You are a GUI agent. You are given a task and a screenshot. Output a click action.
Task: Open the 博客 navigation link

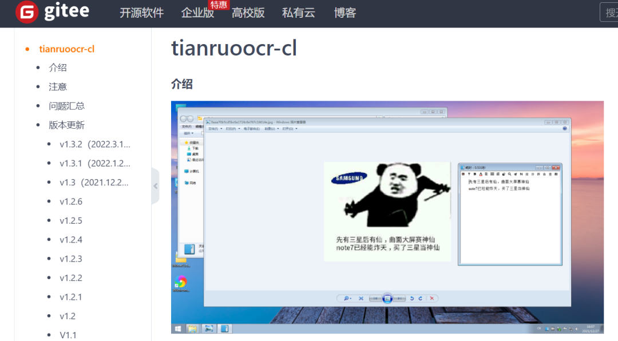pos(345,13)
